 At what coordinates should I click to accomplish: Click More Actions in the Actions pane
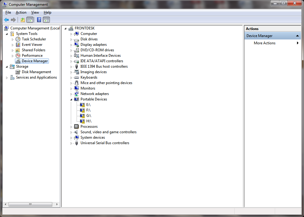264,43
